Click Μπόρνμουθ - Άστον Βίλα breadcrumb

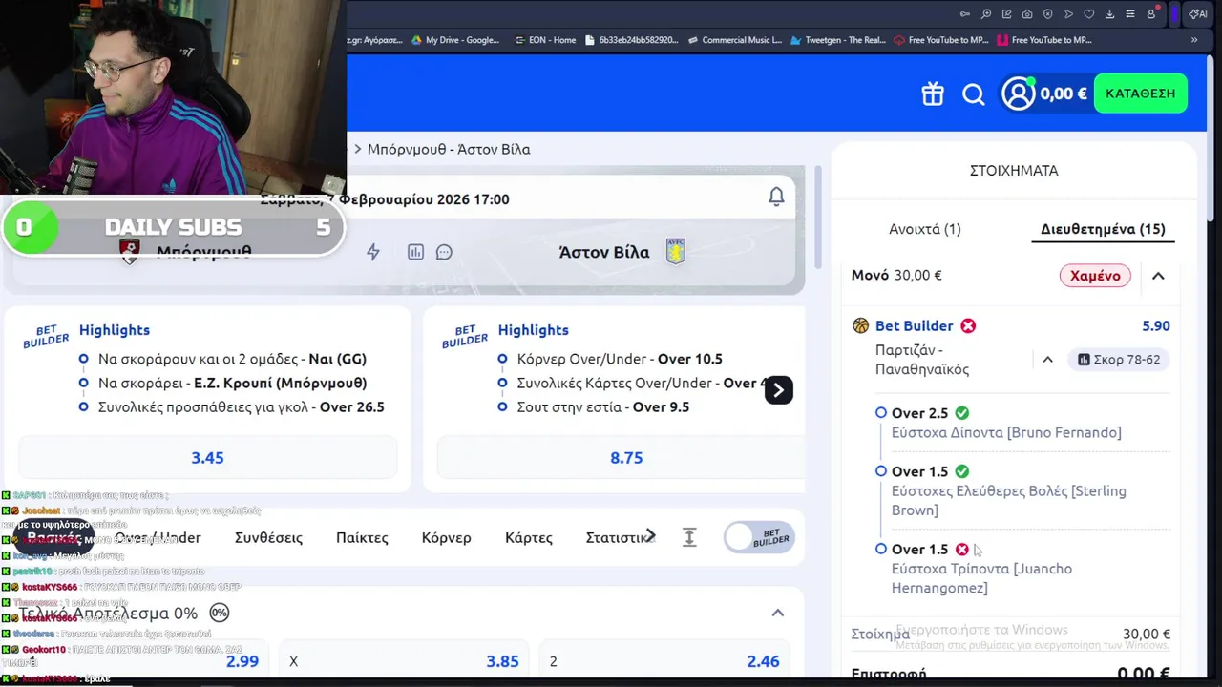tap(449, 149)
